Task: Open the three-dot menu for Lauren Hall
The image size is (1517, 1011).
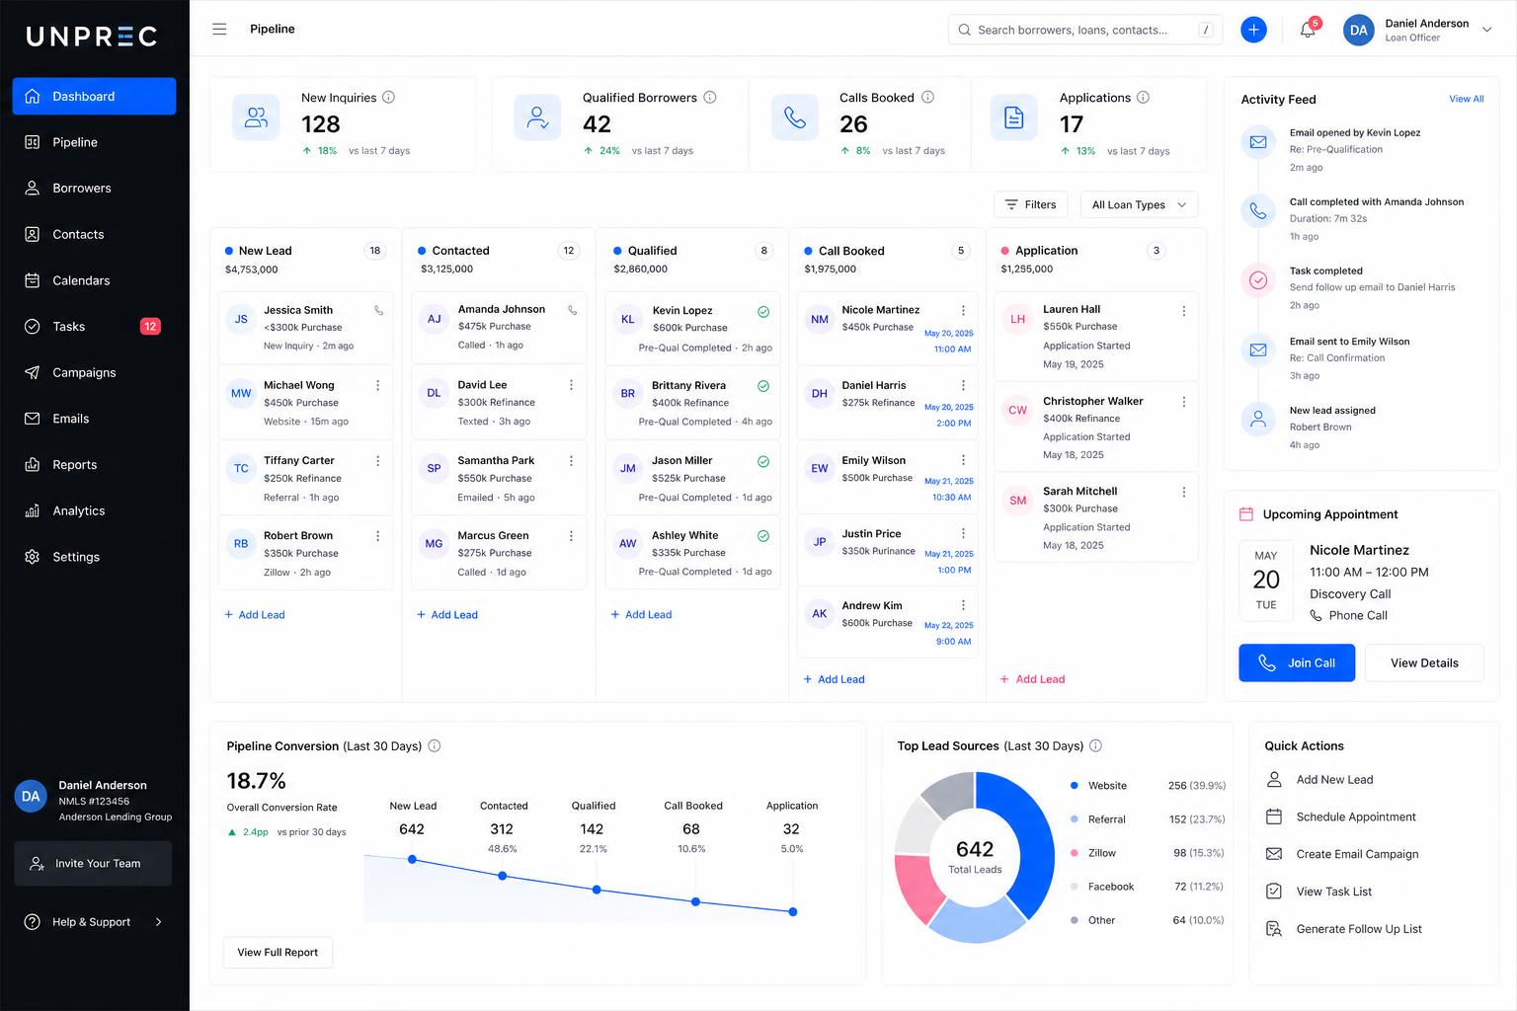Action: [1183, 311]
